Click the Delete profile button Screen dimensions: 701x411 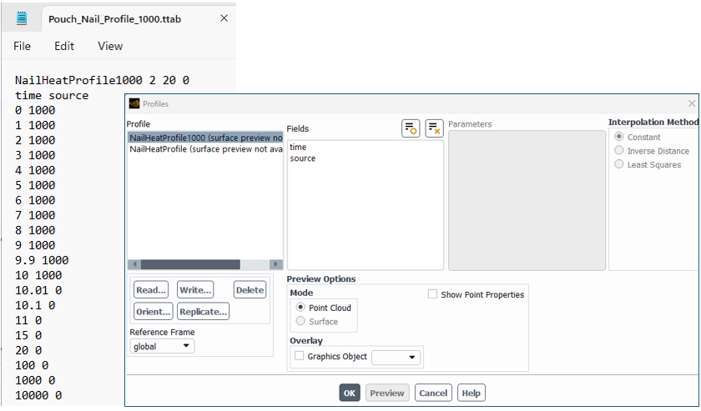[x=250, y=290]
